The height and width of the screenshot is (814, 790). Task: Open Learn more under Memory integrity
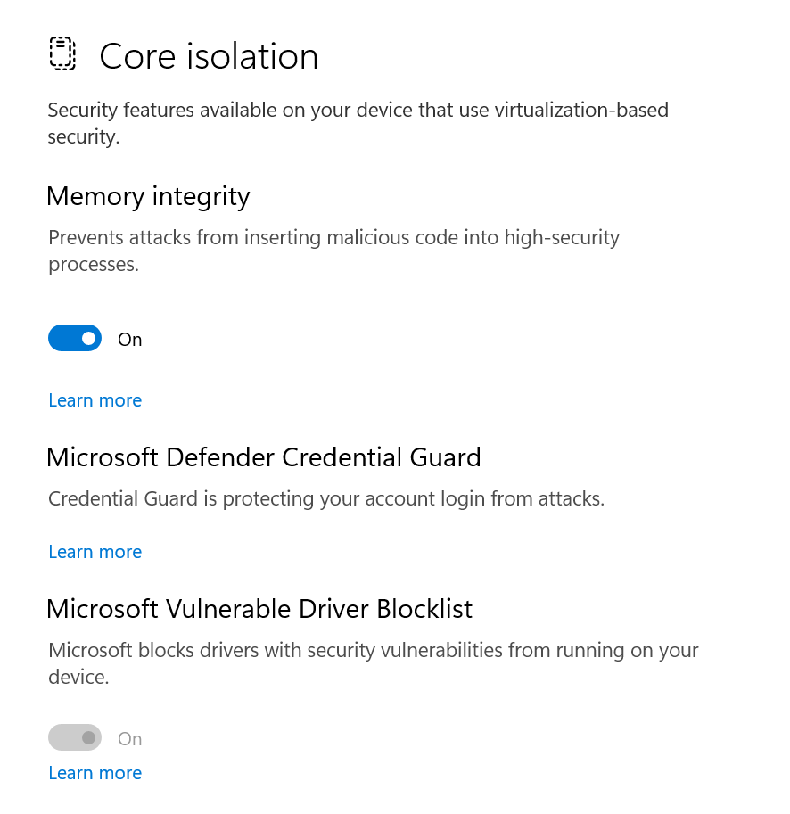pos(95,400)
